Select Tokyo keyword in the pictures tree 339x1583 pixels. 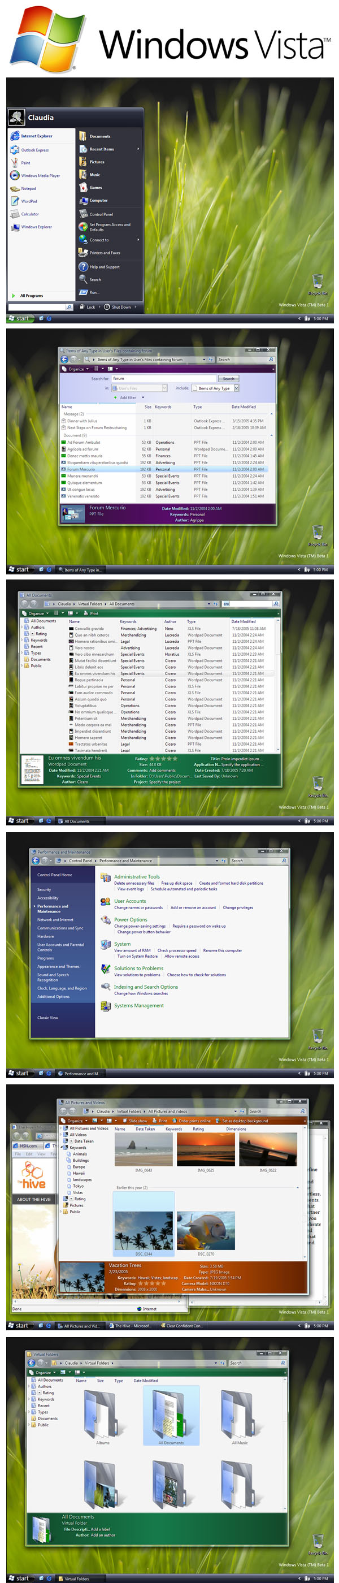[78, 1186]
